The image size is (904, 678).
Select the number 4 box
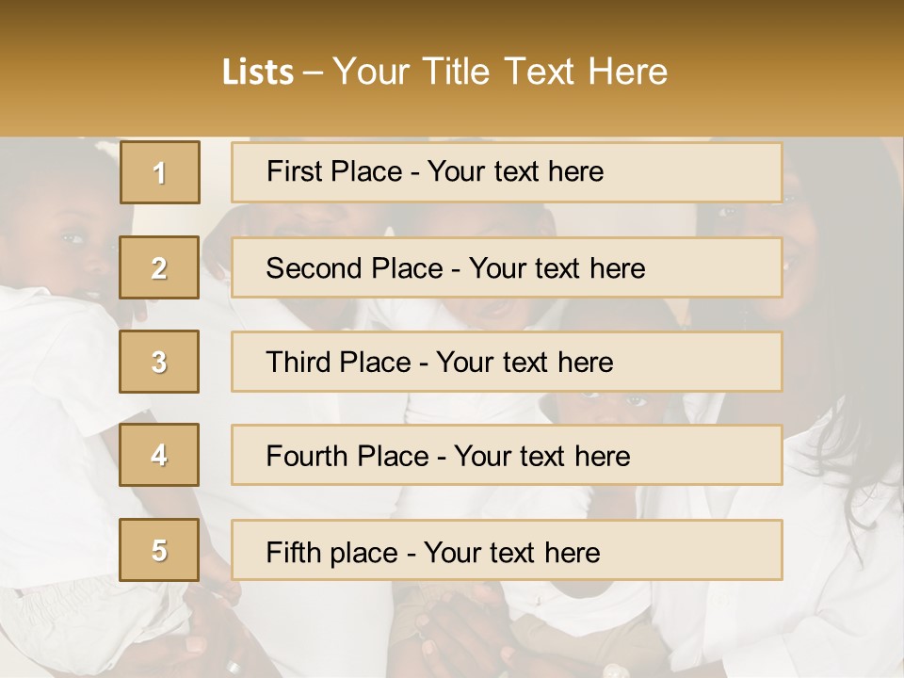click(159, 455)
